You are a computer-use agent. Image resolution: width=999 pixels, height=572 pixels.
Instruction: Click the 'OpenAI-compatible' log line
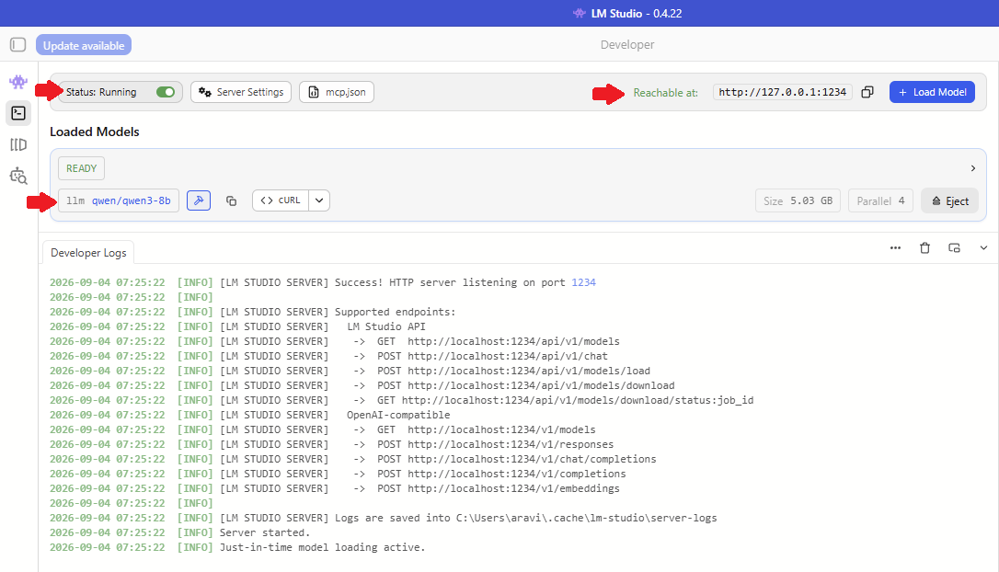(250, 415)
